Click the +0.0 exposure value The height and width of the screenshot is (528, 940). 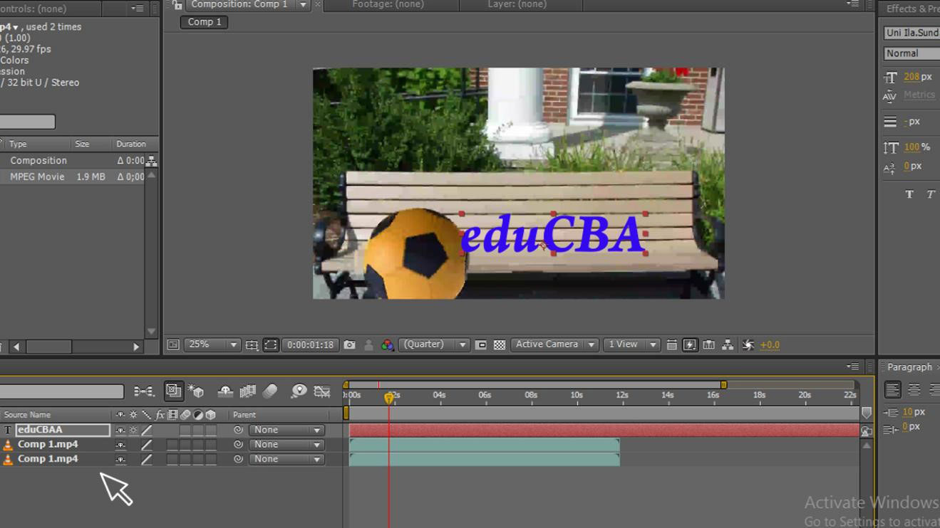click(x=770, y=345)
